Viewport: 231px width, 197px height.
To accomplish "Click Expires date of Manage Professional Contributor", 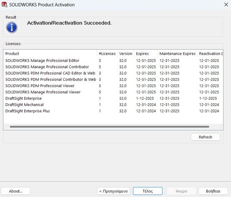I will pos(146,67).
